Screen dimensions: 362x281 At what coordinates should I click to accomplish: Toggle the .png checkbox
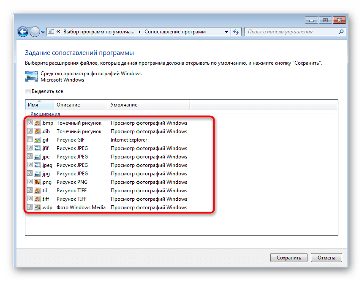tap(30, 182)
